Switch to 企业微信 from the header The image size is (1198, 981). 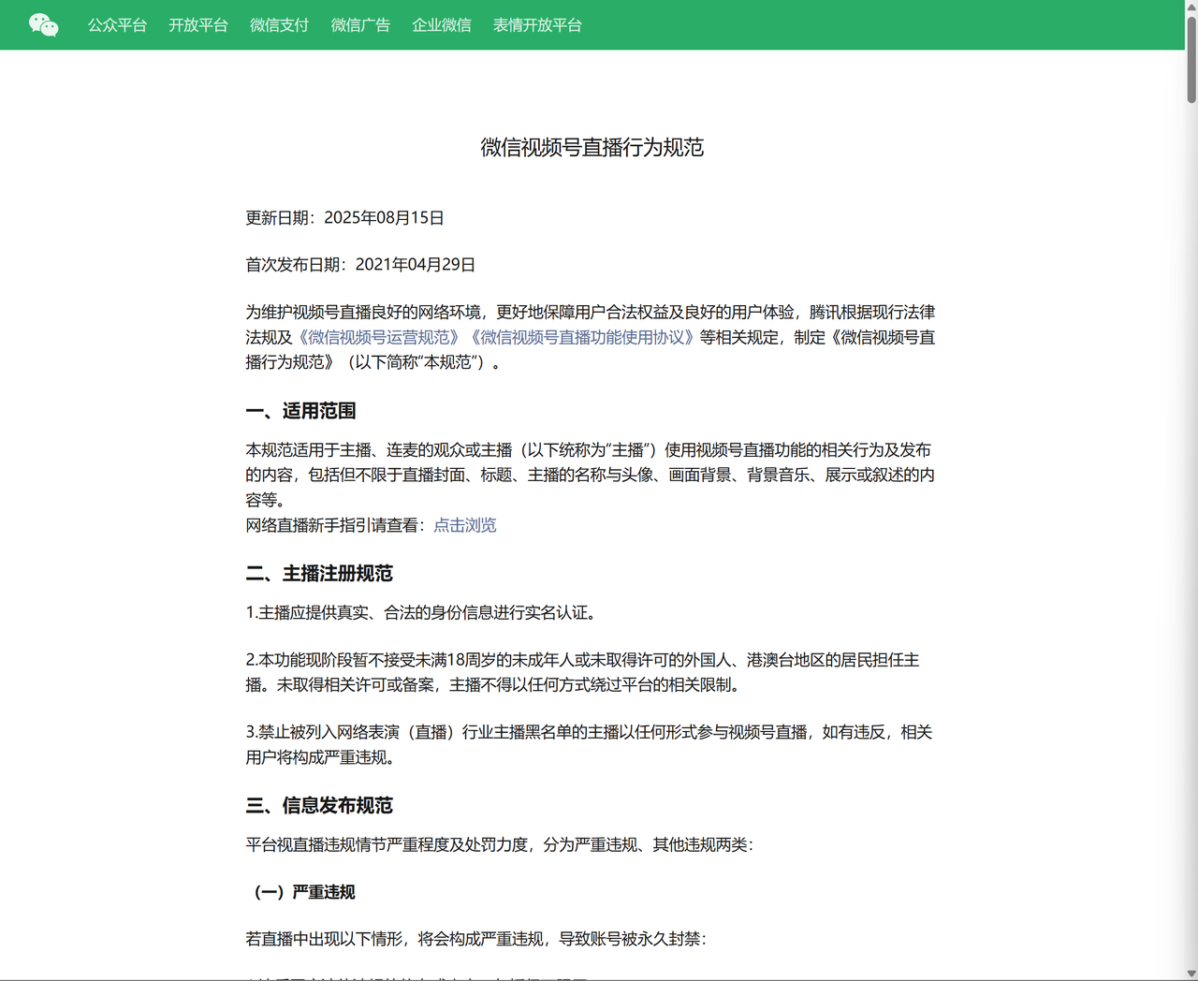pyautogui.click(x=442, y=25)
